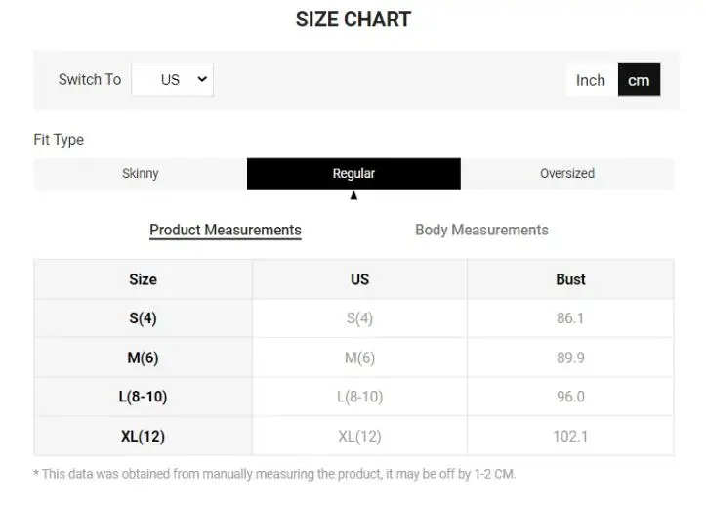This screenshot has width=706, height=506.
Task: Click the dropdown chevron arrow
Action: point(202,80)
